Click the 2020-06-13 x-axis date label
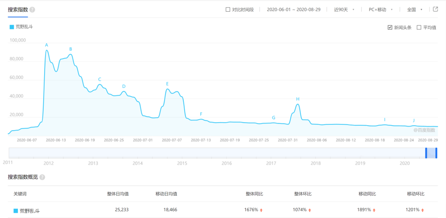 tap(56, 140)
